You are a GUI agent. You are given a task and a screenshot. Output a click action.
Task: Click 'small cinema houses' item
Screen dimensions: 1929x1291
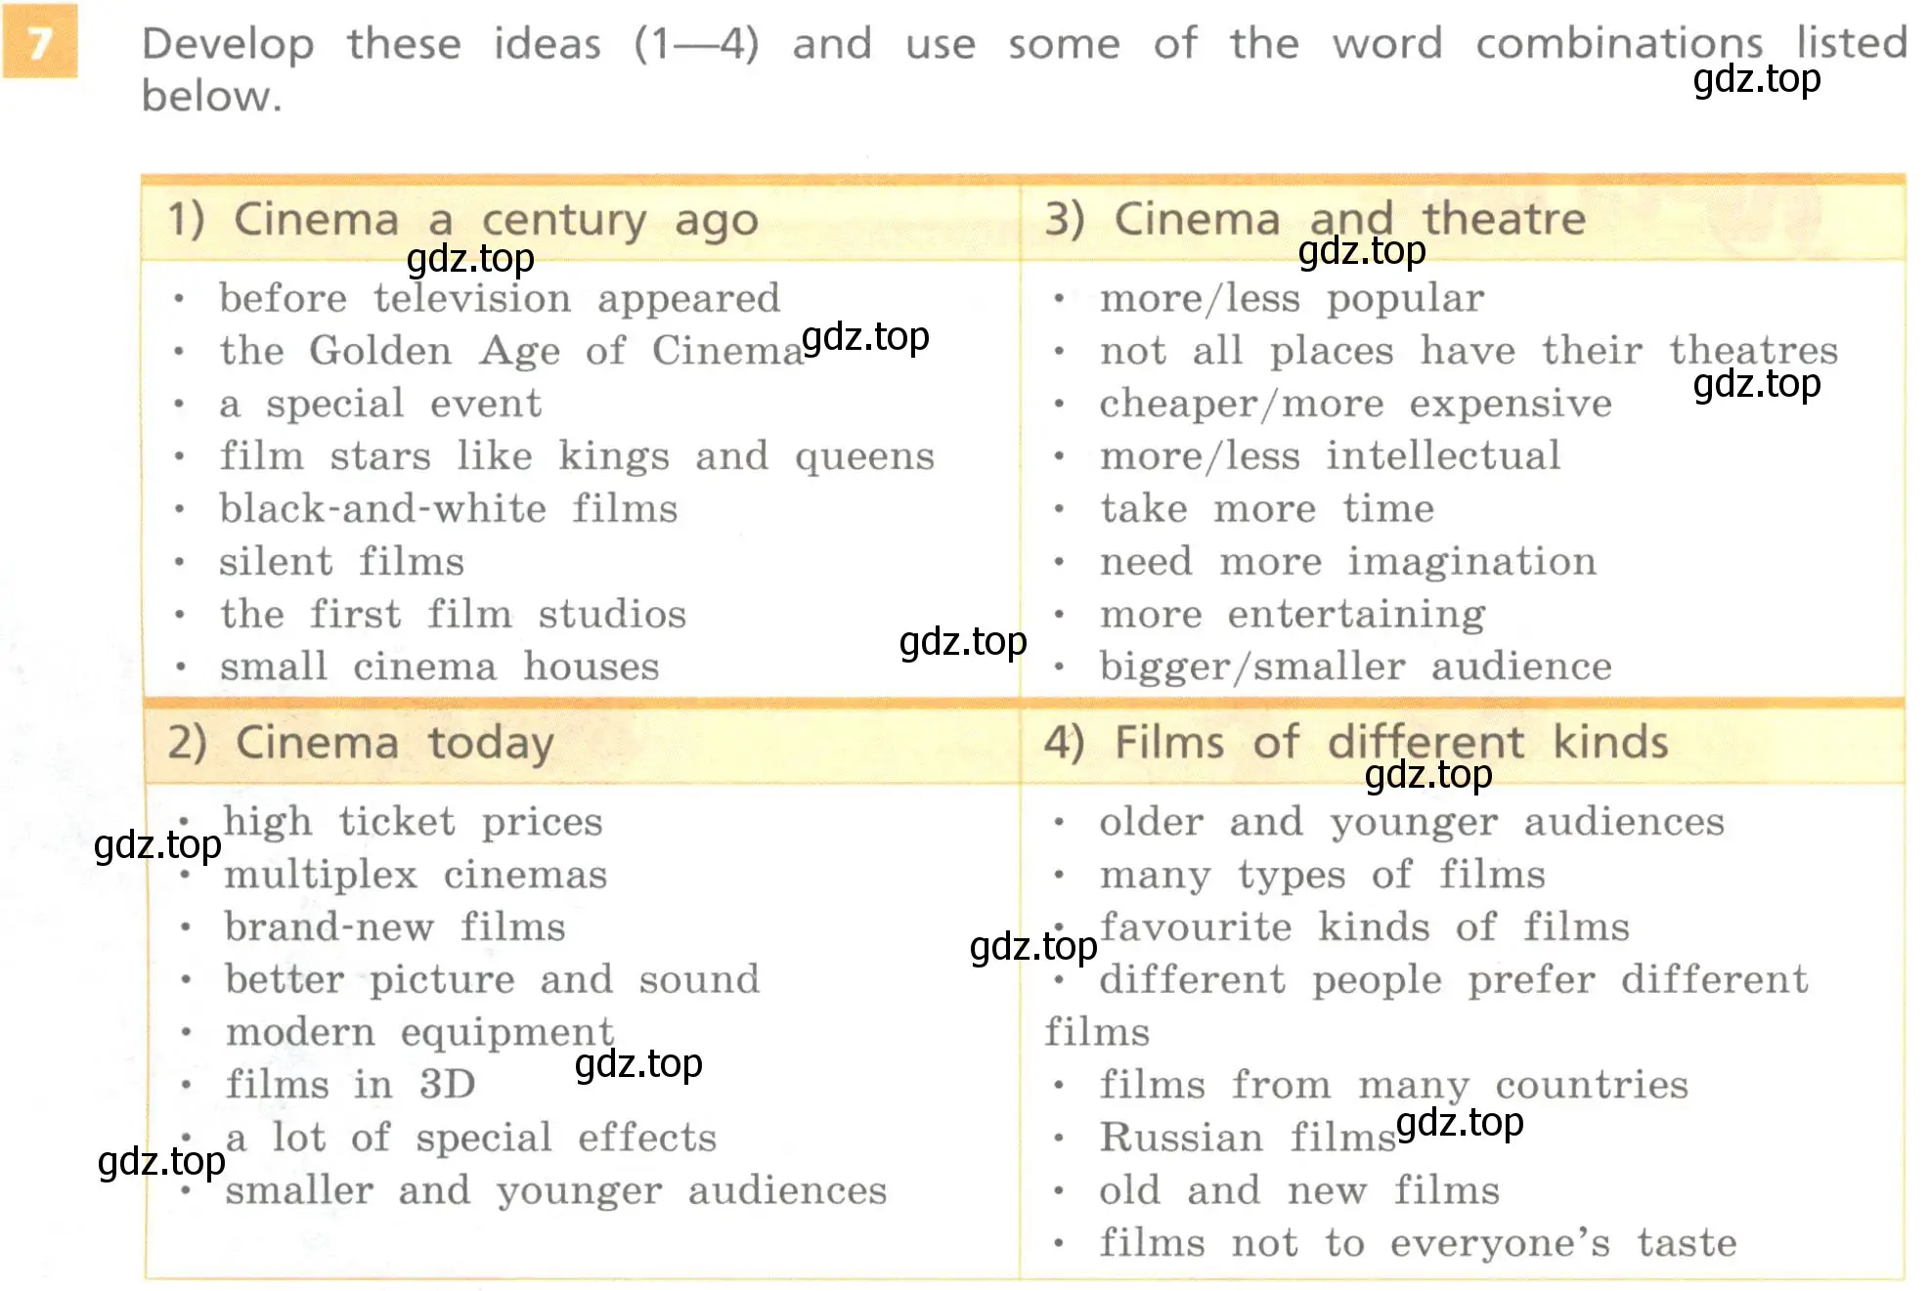(439, 667)
